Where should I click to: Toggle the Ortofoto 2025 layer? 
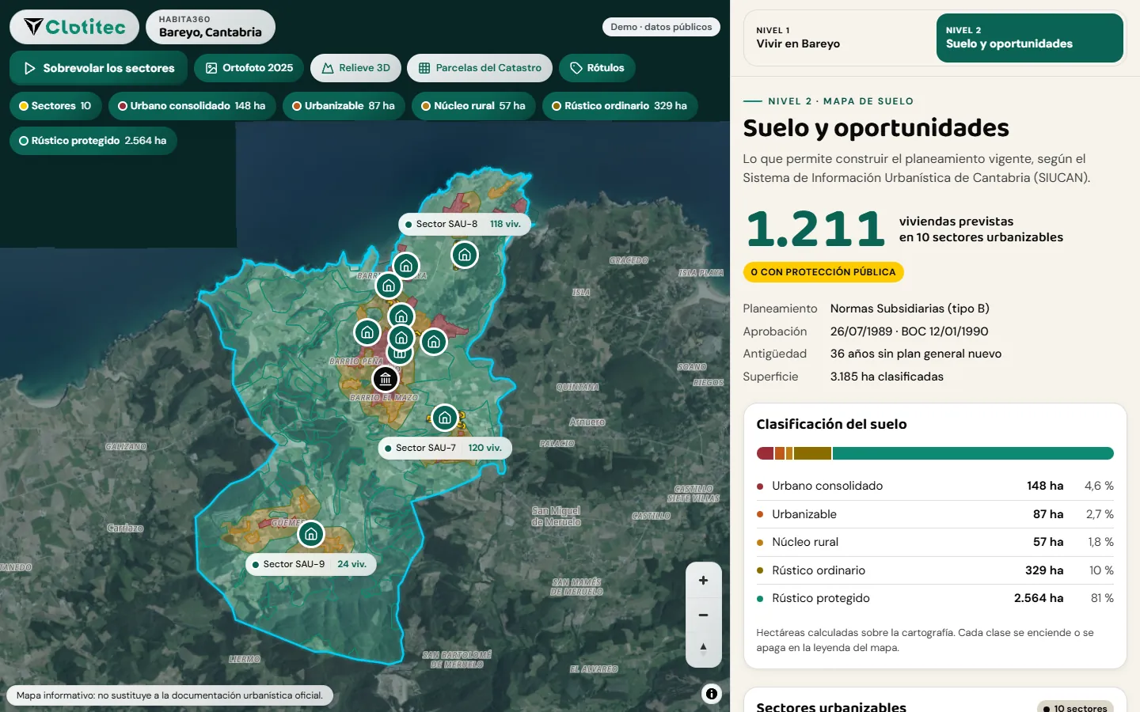click(x=249, y=68)
